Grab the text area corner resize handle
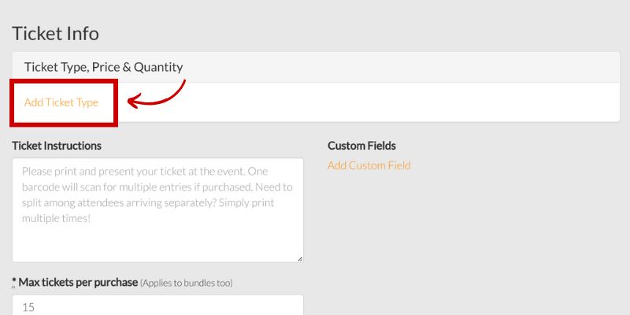Screen dimensions: 630x315 [x=300, y=259]
